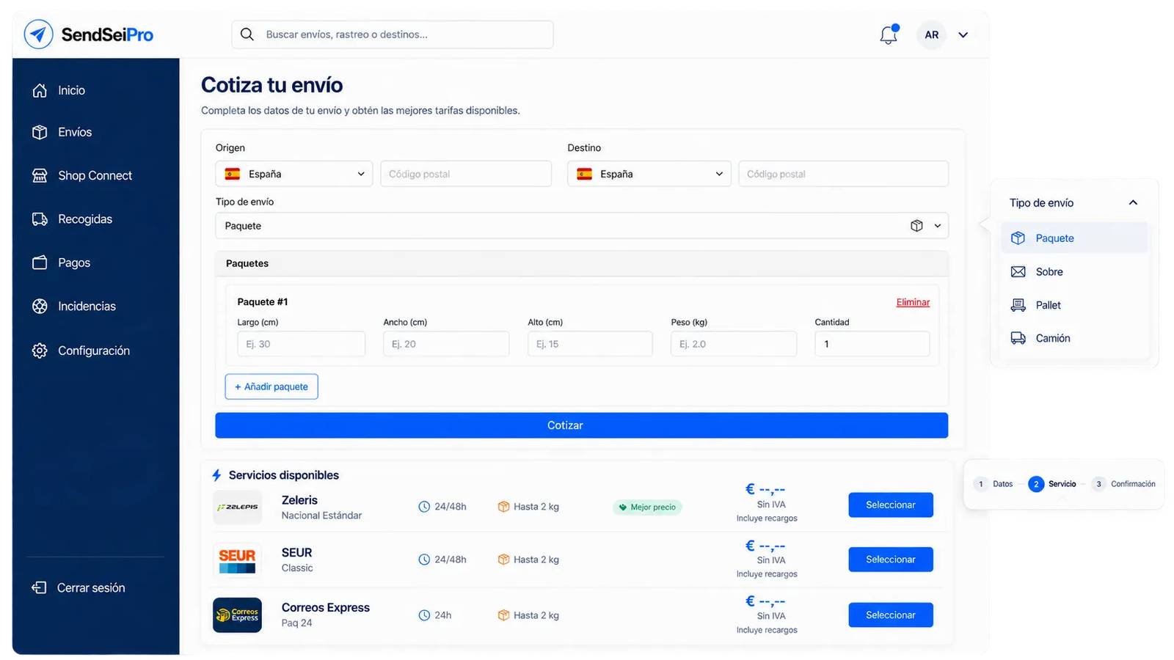Screen dimensions: 1174x660
Task: Click the SEUR carrier logo
Action: coord(237,560)
